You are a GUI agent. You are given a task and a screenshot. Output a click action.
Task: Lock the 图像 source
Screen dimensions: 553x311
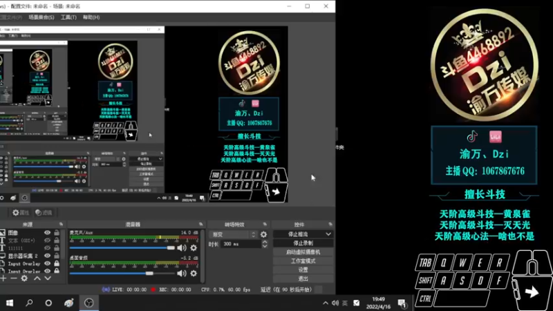click(57, 233)
